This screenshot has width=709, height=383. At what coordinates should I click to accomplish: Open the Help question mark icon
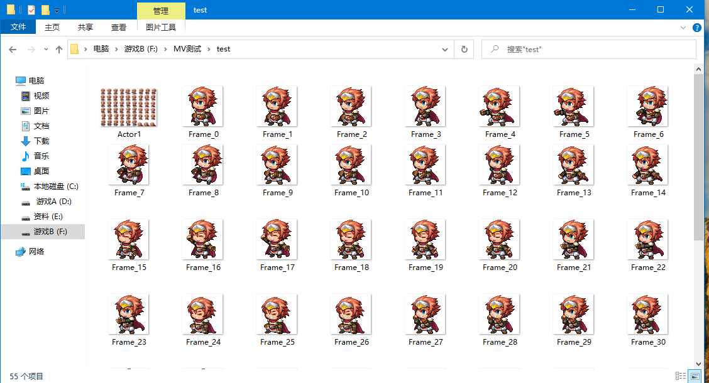pos(697,28)
